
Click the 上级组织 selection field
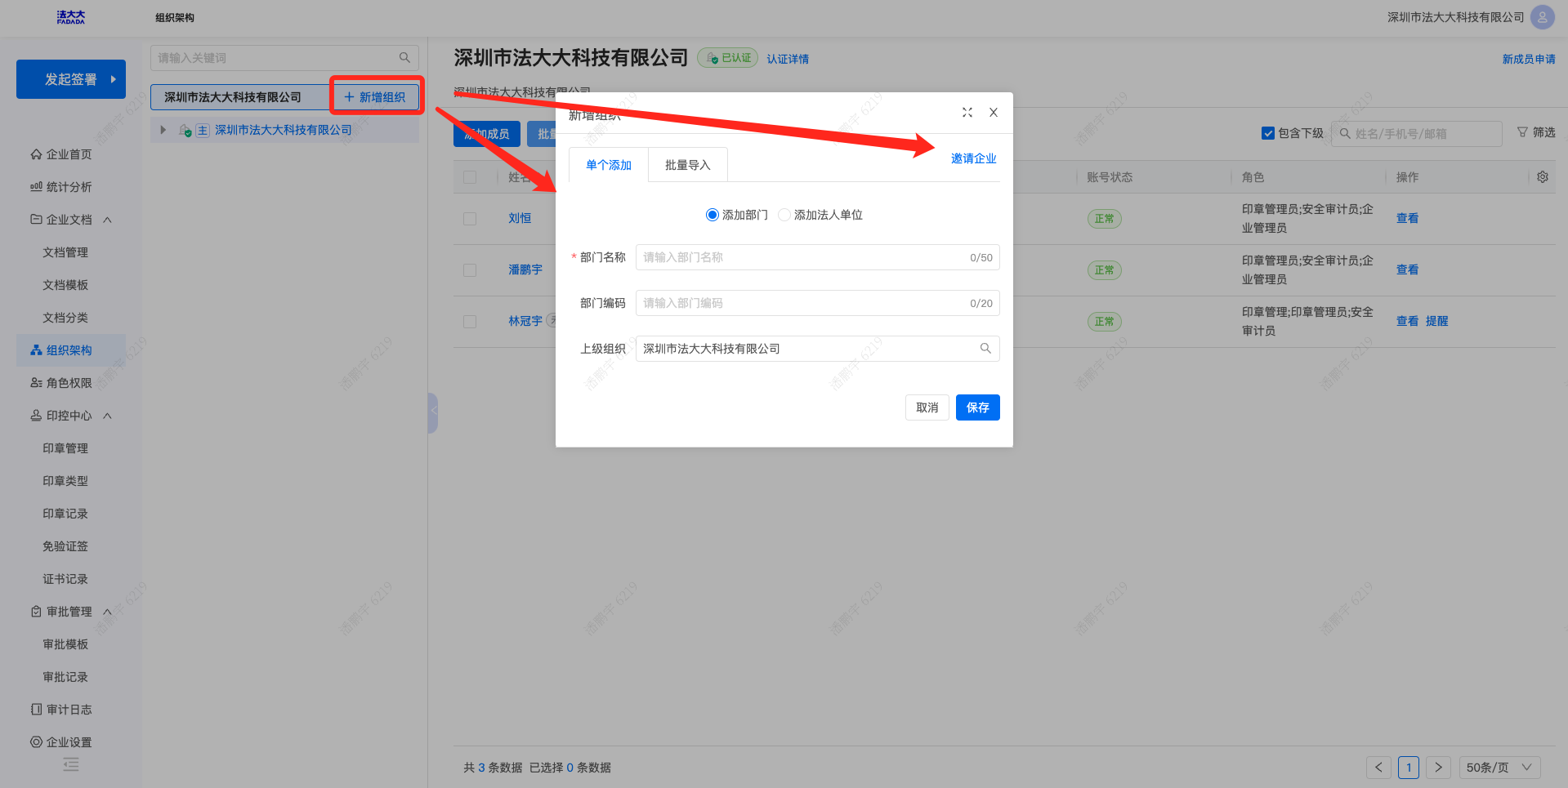pyautogui.click(x=818, y=349)
